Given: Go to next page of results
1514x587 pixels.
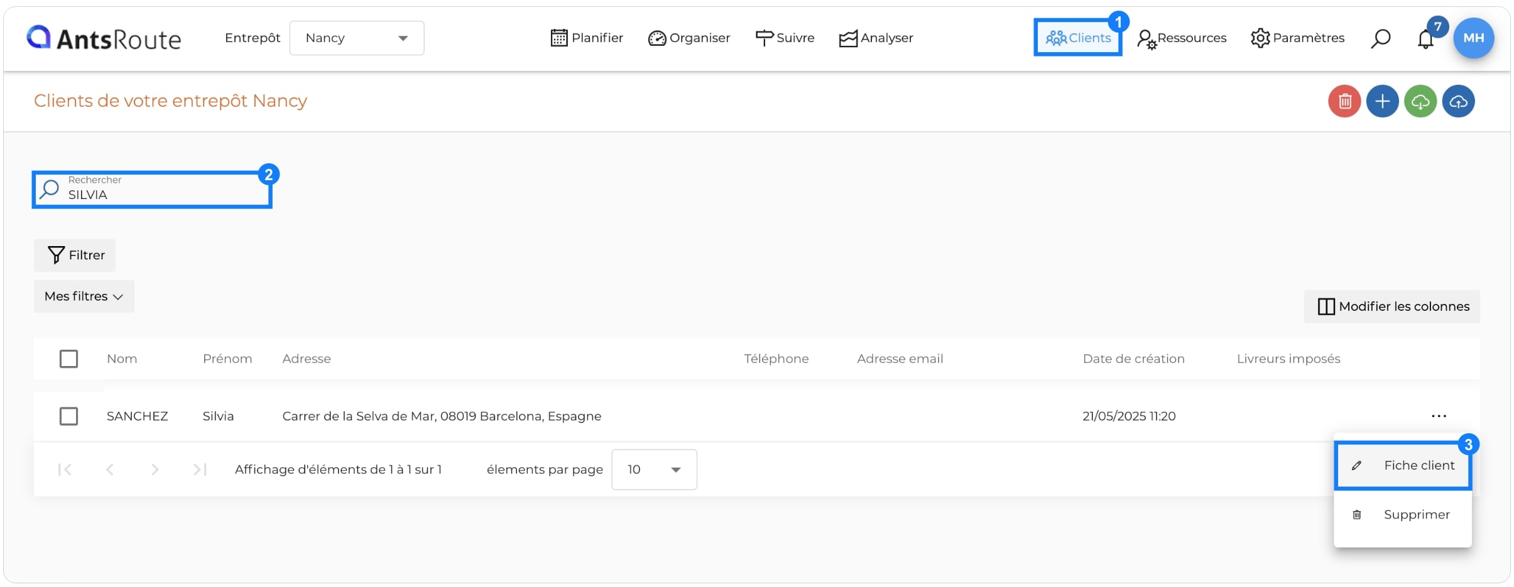Looking at the screenshot, I should (155, 469).
